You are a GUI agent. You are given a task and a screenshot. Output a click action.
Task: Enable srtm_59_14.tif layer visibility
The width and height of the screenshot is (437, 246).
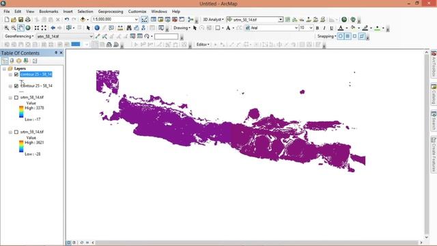16,132
